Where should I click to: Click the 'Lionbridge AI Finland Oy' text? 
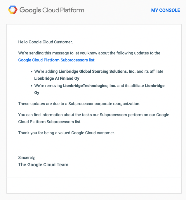point(57,78)
